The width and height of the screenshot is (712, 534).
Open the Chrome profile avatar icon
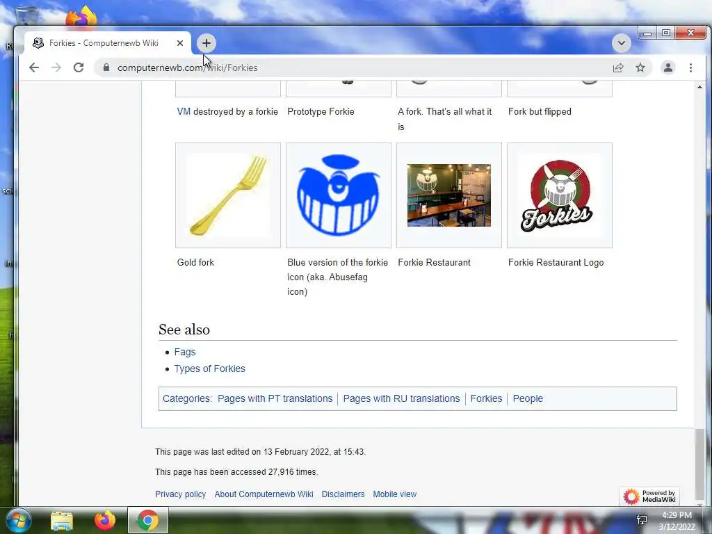(668, 67)
